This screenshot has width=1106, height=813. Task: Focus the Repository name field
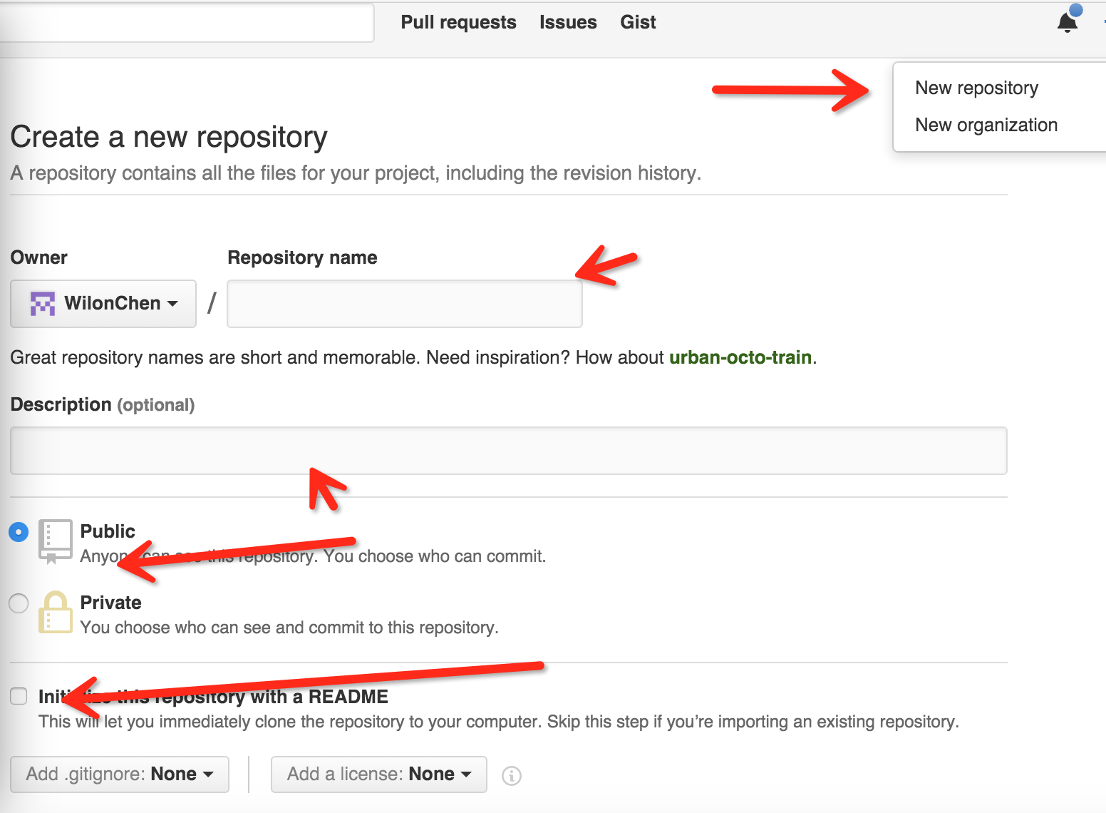coord(405,304)
